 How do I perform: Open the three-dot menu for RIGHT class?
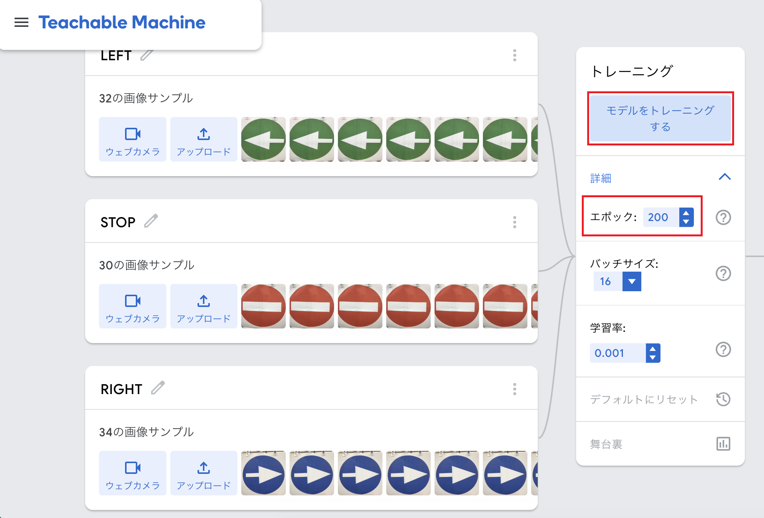coord(514,389)
